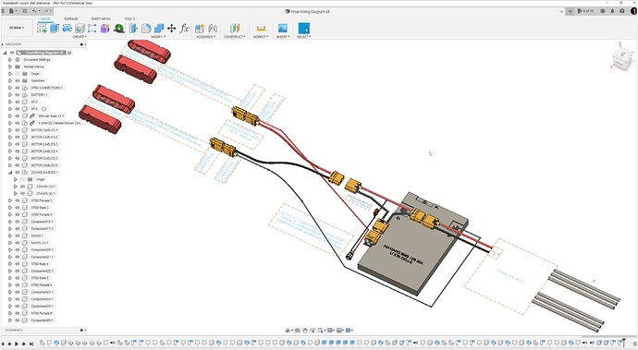The width and height of the screenshot is (638, 350).
Task: Switch to the SURFACE tab
Action: point(71,18)
